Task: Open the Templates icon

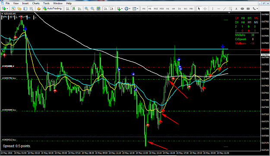Action: 134,9
